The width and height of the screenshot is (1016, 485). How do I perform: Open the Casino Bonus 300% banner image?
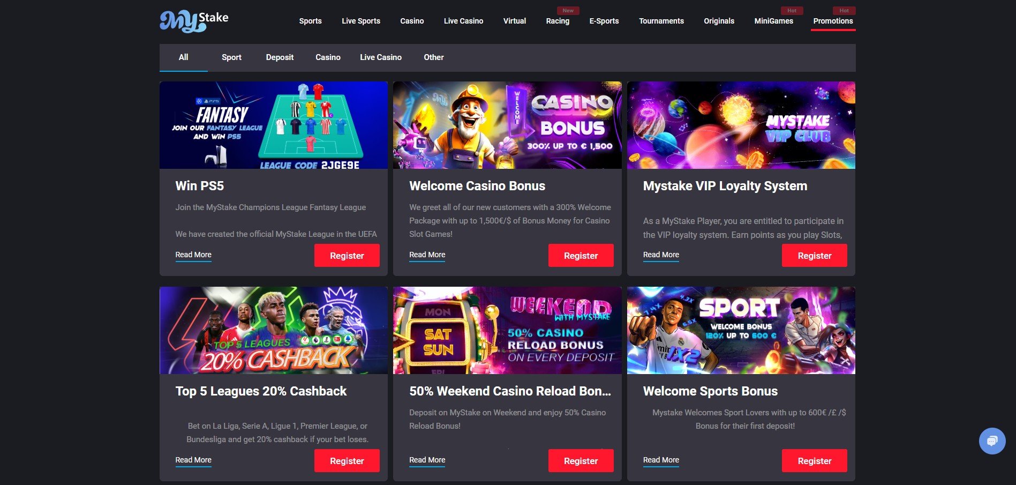pos(507,125)
